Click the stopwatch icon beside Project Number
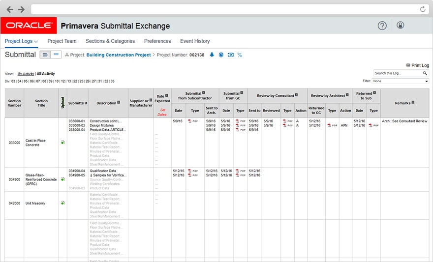This screenshot has height=262, width=433. (x=221, y=55)
